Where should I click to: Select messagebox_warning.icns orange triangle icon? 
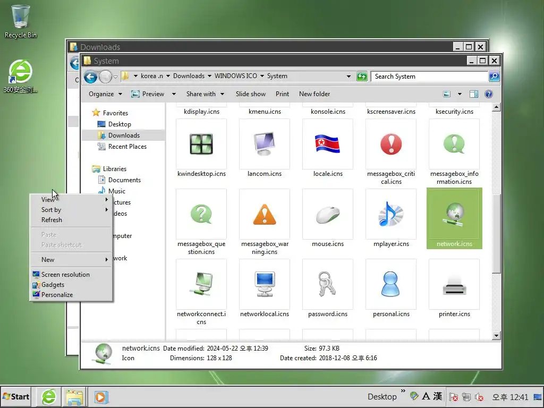265,214
